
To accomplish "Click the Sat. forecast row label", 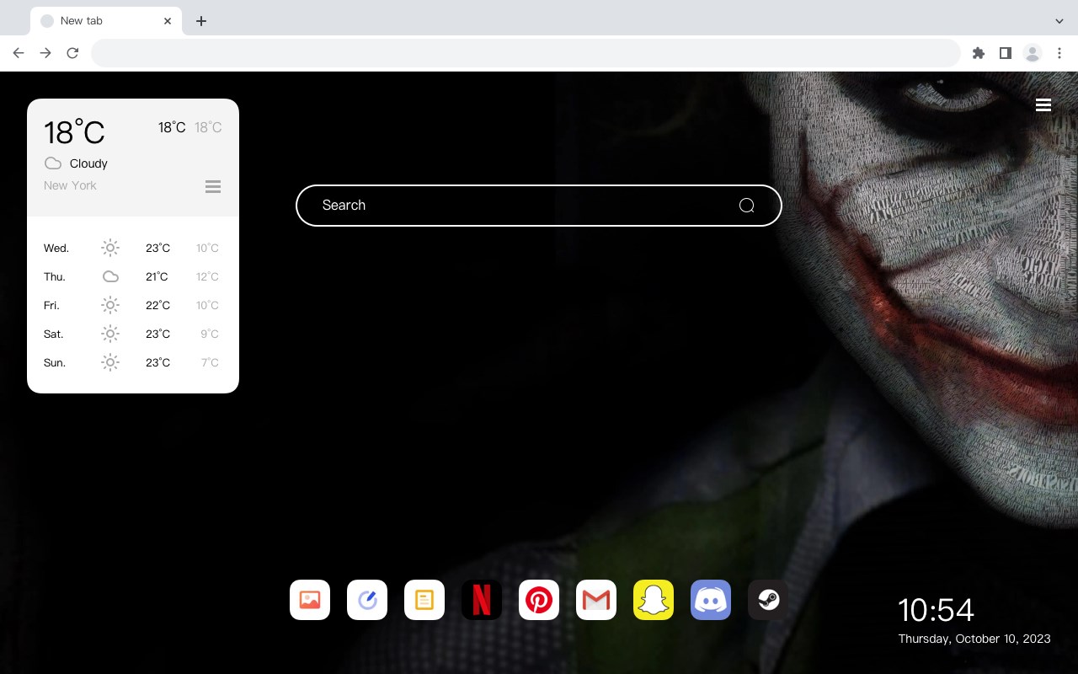I will [54, 334].
